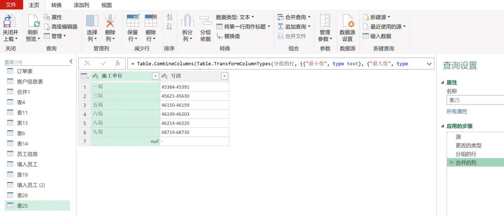The image size is (504, 216).
Task: Click the Close & Load (关闭并上载) icon
Action: pyautogui.click(x=9, y=21)
